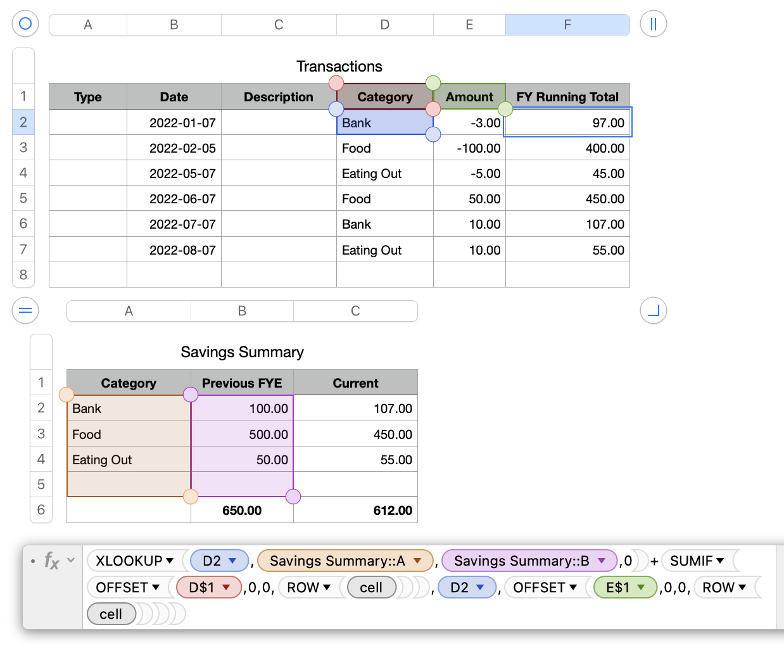
Task: Select the FY Running Total cell showing 97.00
Action: tap(567, 122)
